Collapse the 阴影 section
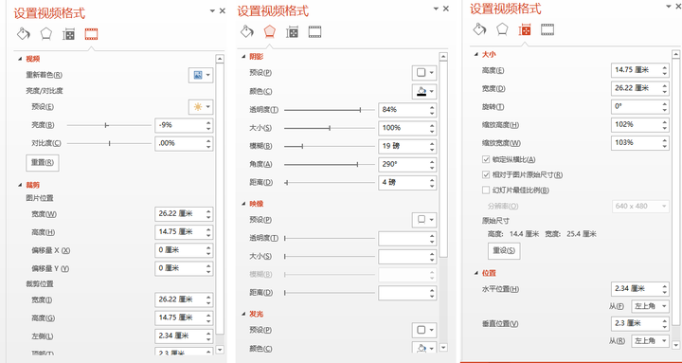 click(x=243, y=57)
